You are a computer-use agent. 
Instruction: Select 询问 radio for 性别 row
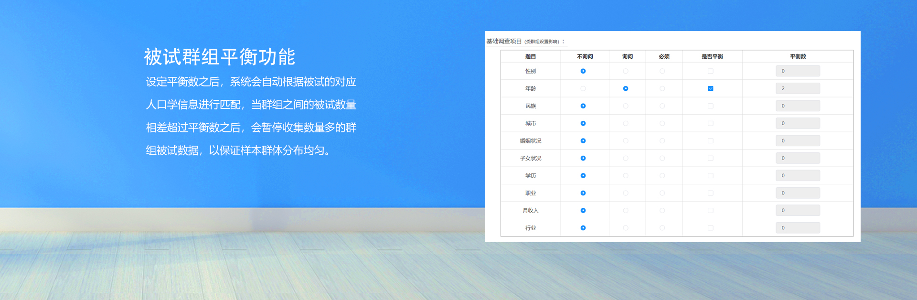point(626,71)
